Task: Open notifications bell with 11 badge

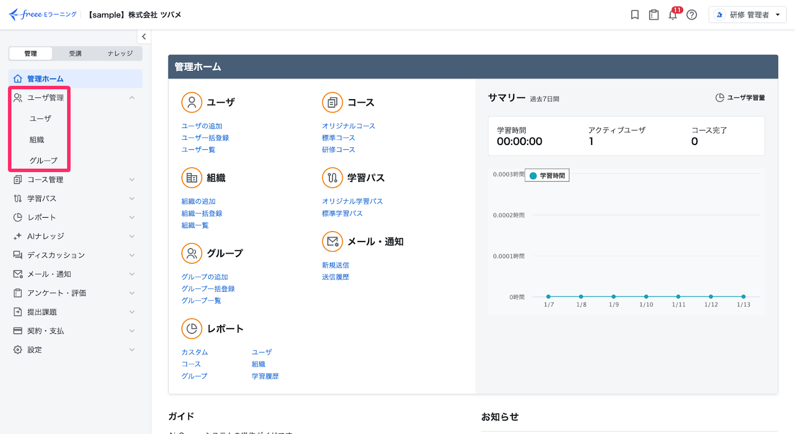Action: (x=673, y=14)
